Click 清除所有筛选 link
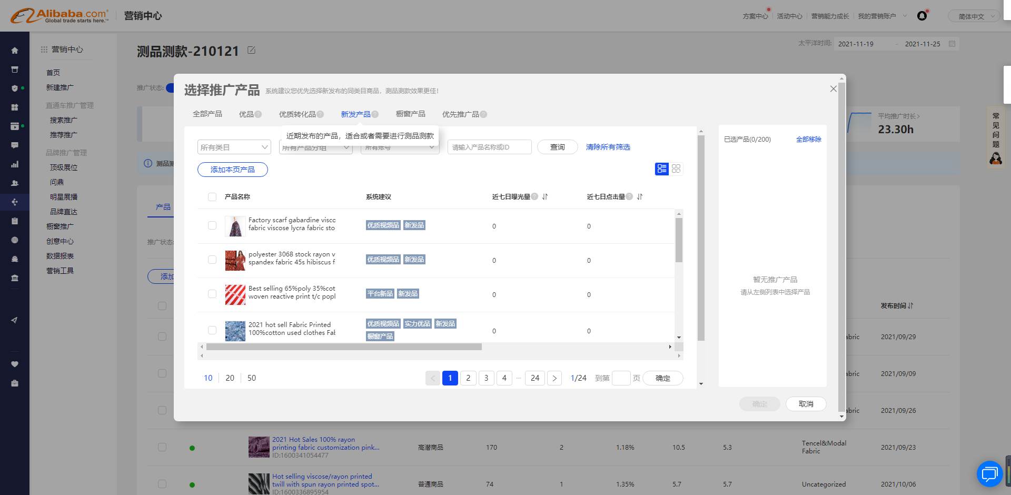Viewport: 1011px width, 495px height. coord(608,147)
